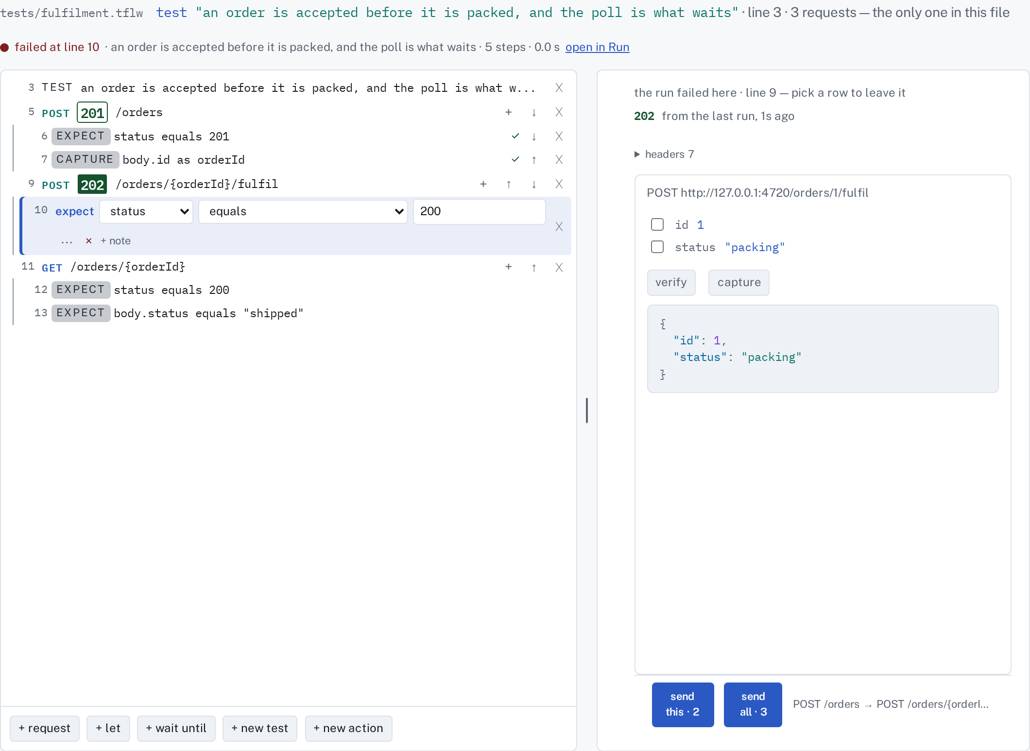This screenshot has height=751, width=1030.
Task: Open the status field dropdown on line 10
Action: tap(146, 212)
